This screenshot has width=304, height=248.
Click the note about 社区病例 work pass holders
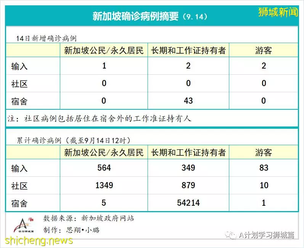[100, 118]
